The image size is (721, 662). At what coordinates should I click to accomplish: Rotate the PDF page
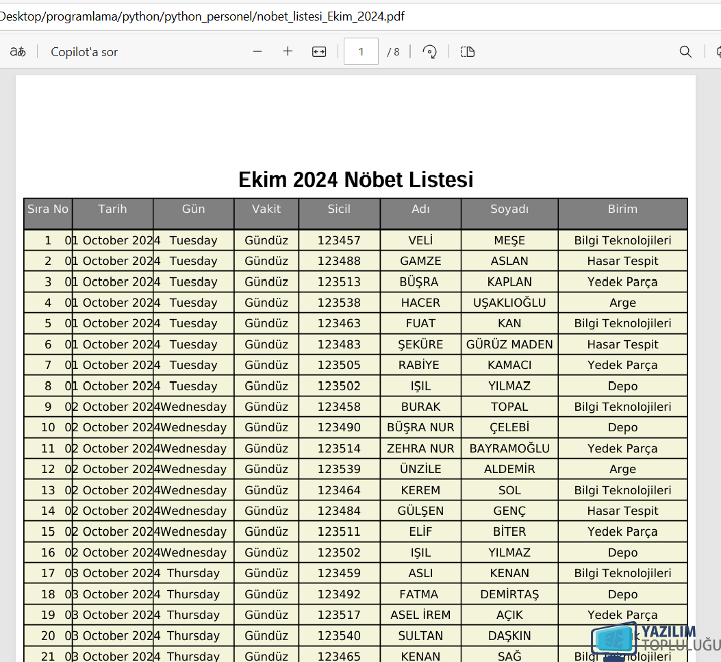pyautogui.click(x=429, y=51)
